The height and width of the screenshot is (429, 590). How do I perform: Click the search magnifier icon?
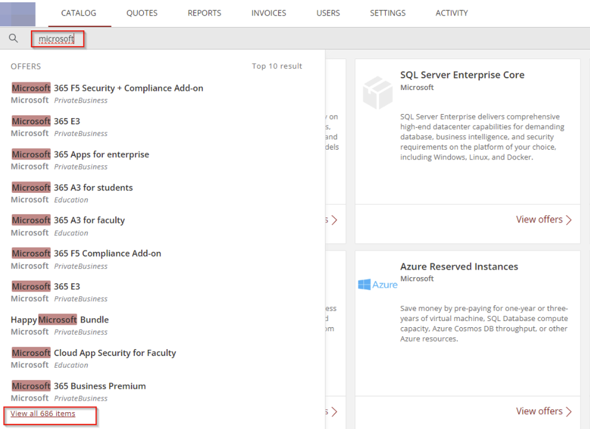(13, 38)
